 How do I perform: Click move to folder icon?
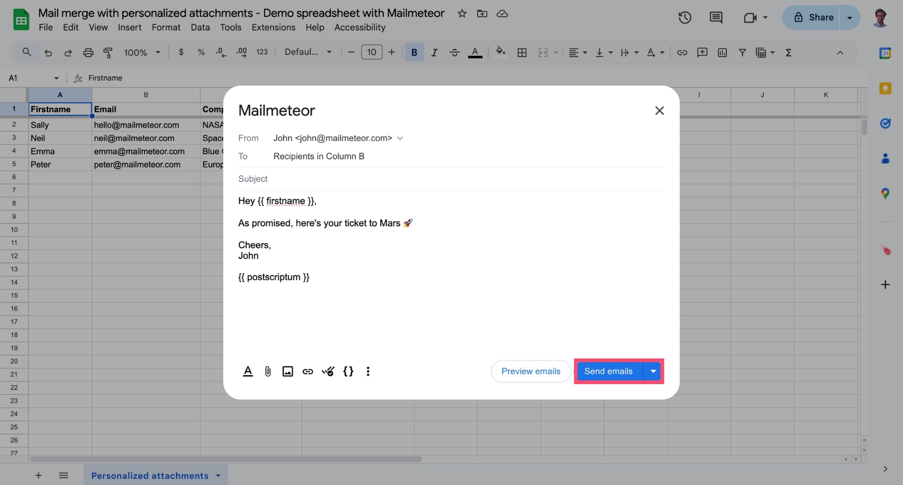pos(482,13)
